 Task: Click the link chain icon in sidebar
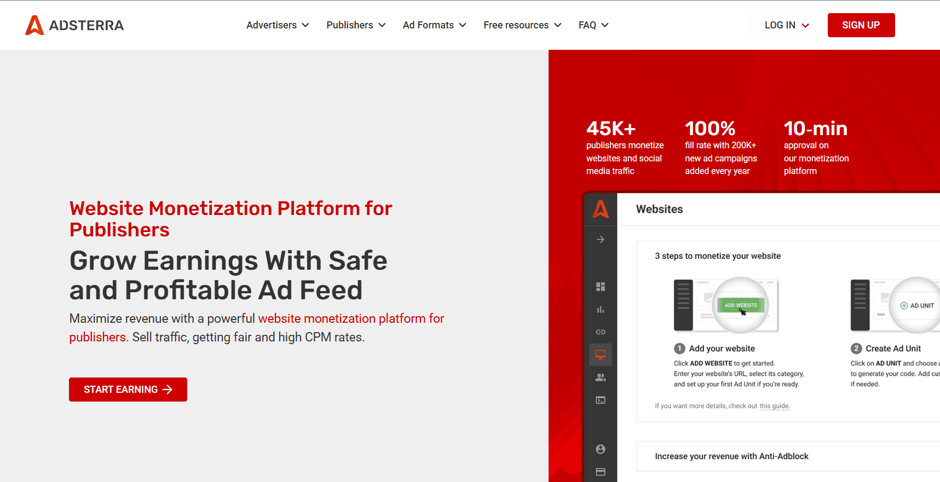(x=601, y=332)
